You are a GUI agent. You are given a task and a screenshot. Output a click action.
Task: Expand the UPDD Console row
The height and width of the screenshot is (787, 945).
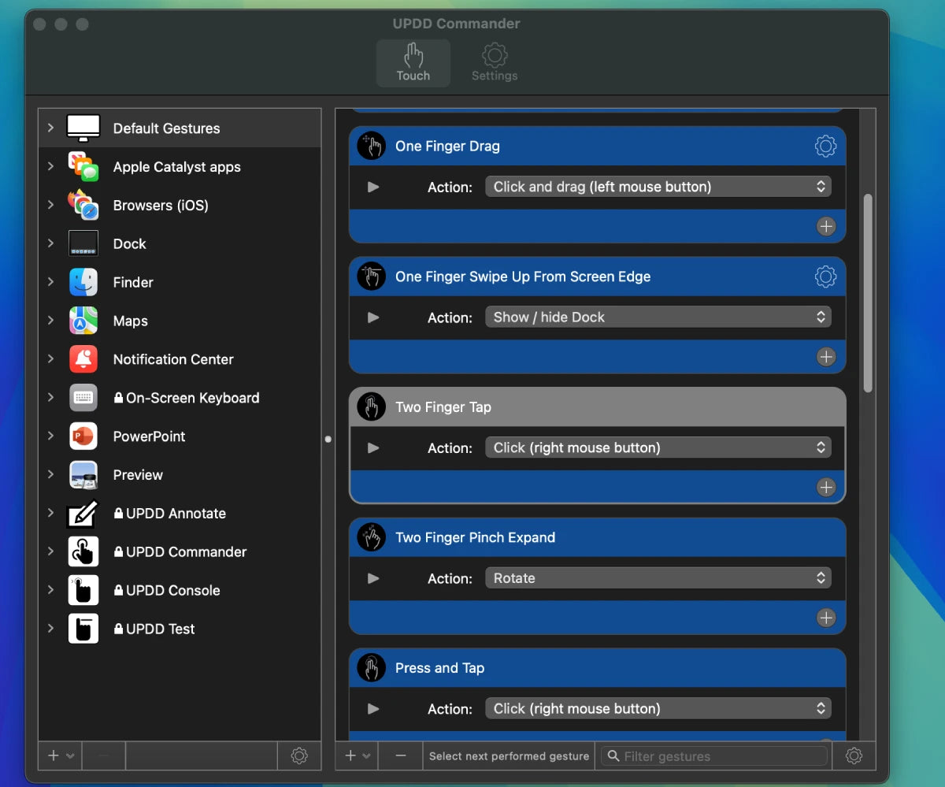pyautogui.click(x=50, y=590)
